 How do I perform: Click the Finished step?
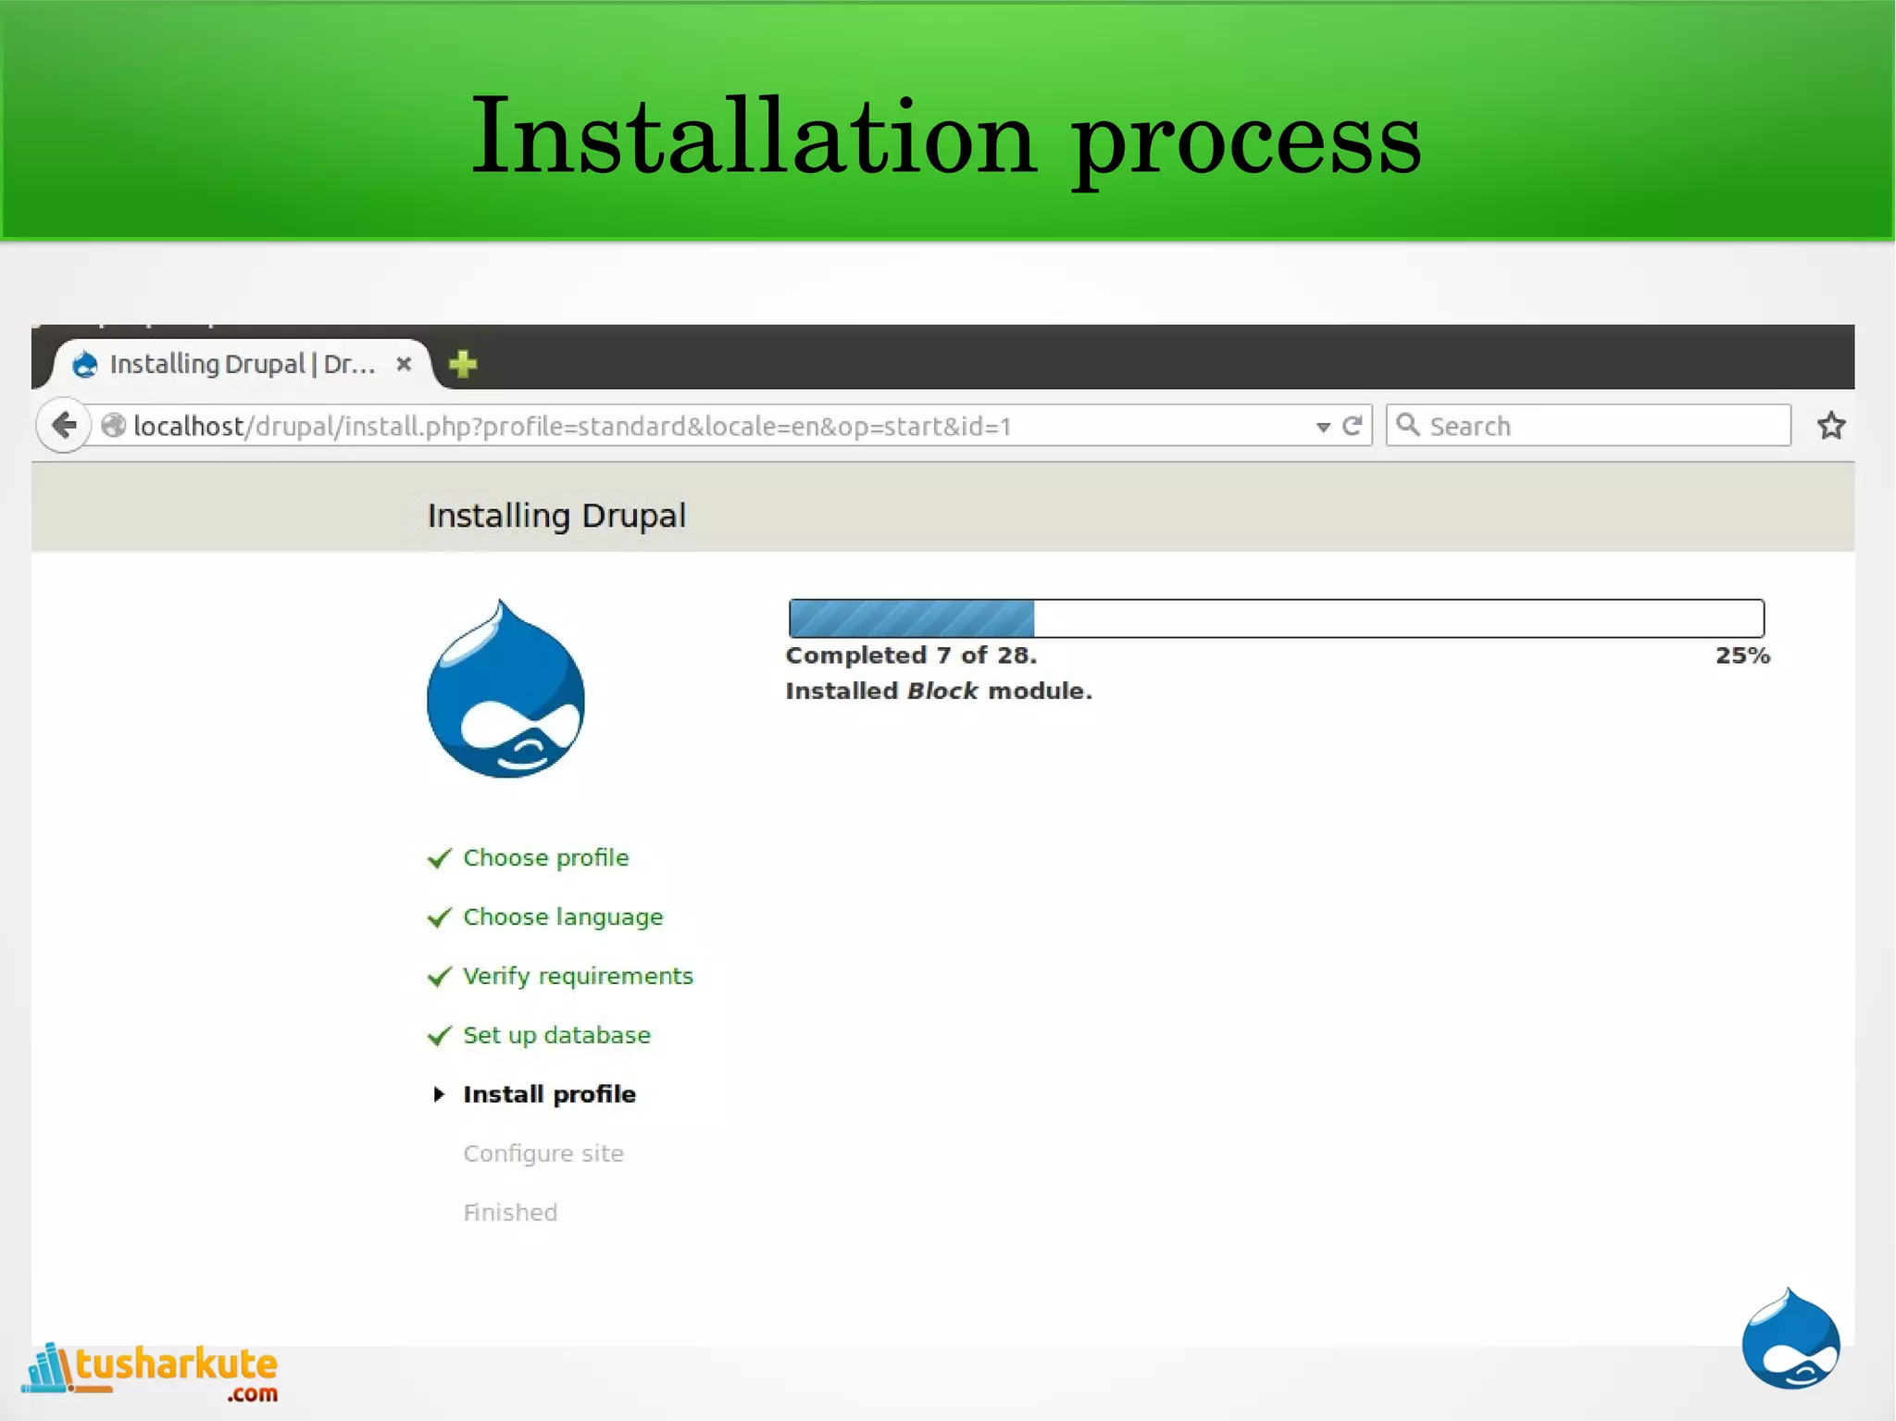(510, 1213)
